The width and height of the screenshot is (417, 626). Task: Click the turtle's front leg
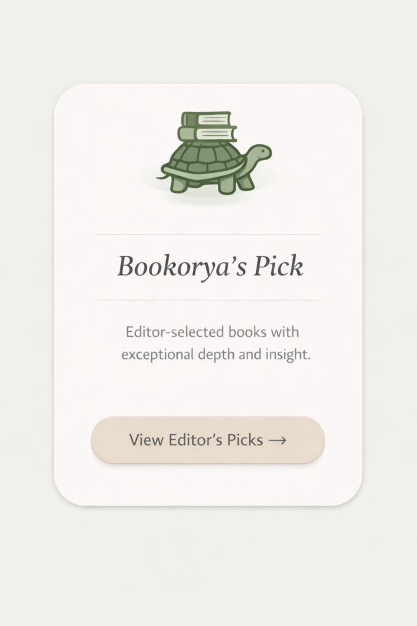[245, 181]
